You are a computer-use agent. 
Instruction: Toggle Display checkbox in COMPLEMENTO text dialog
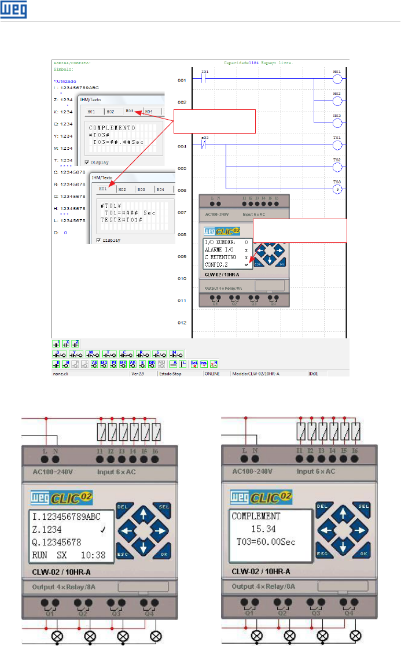pos(87,163)
